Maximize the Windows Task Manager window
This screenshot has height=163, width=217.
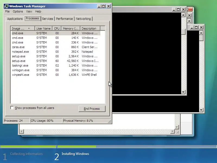tap(104, 6)
